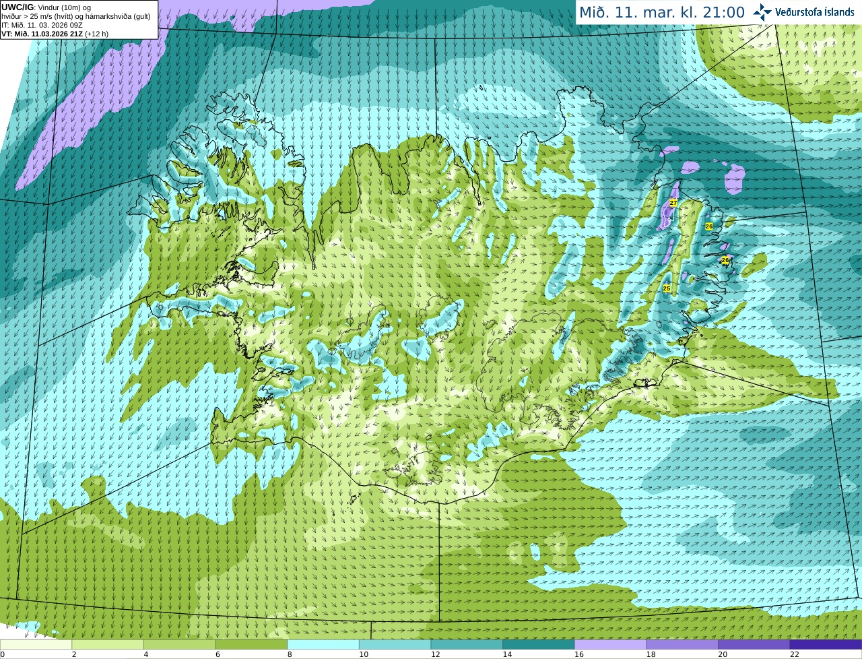This screenshot has height=659, width=862.
Task: Click the legend scale value 8
Action: tap(290, 654)
